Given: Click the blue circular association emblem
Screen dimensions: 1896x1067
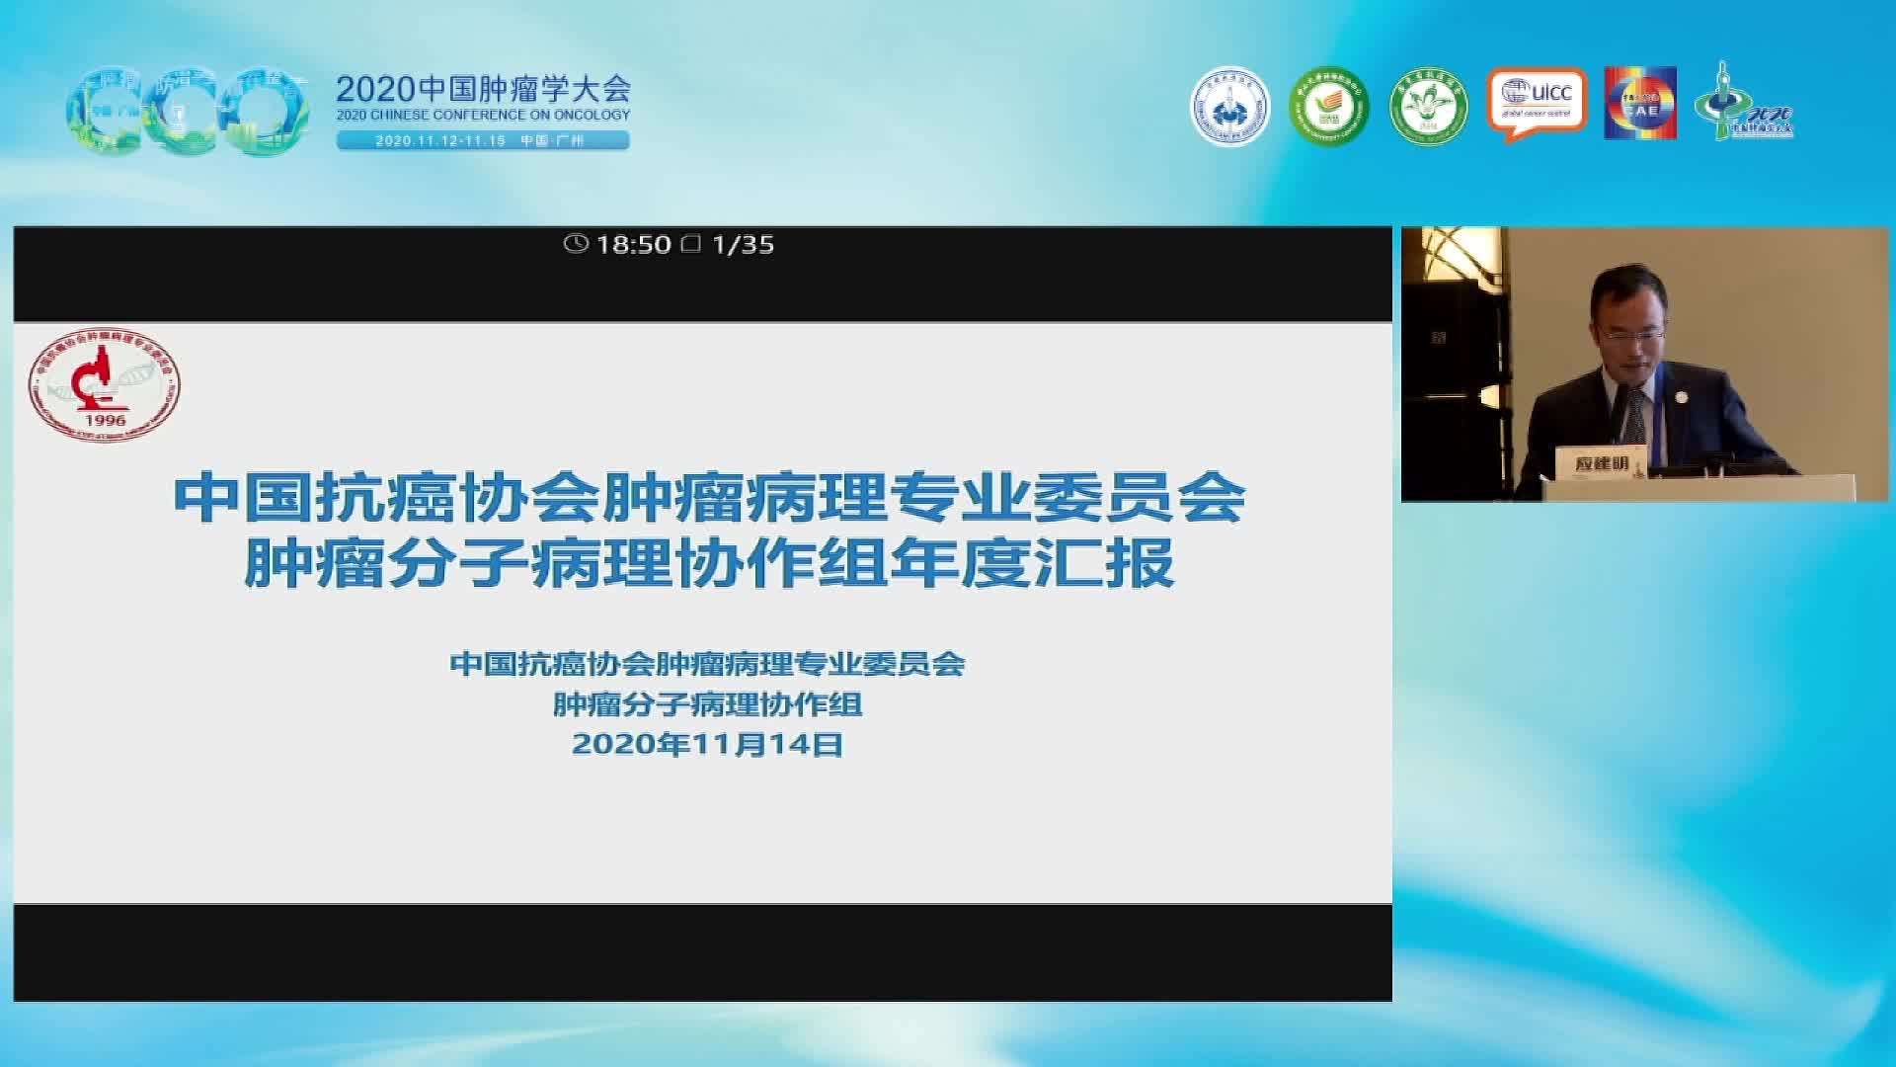Looking at the screenshot, I should click(1229, 107).
